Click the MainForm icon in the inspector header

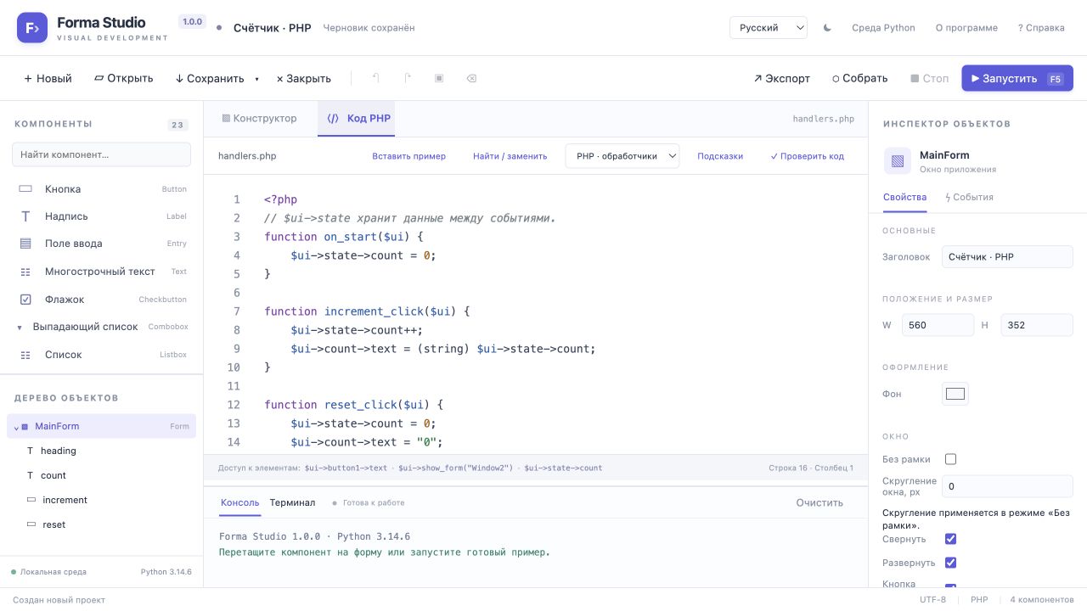(x=897, y=161)
